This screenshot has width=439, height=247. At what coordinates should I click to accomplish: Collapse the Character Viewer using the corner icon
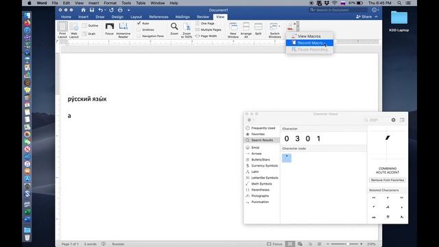tap(403, 120)
